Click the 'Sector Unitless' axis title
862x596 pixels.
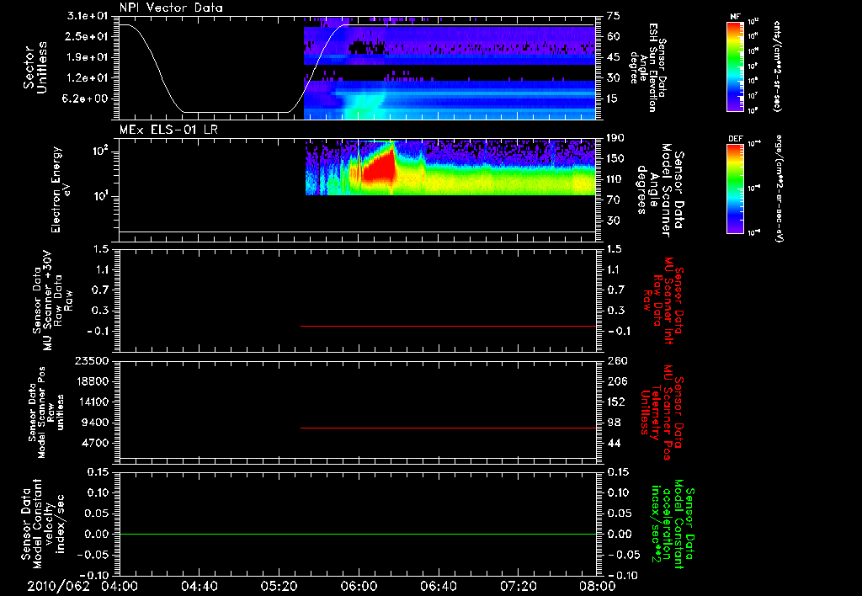35,67
